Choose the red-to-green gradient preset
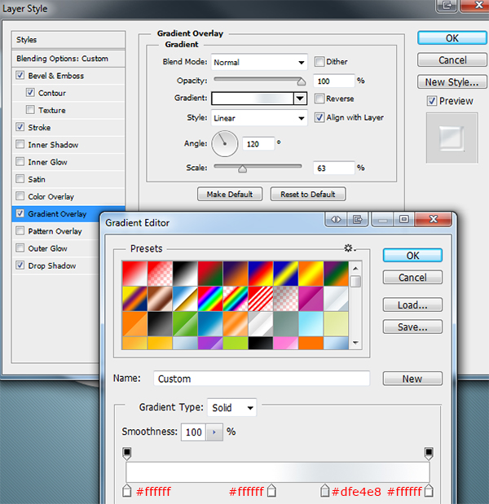The image size is (489, 504). (210, 274)
